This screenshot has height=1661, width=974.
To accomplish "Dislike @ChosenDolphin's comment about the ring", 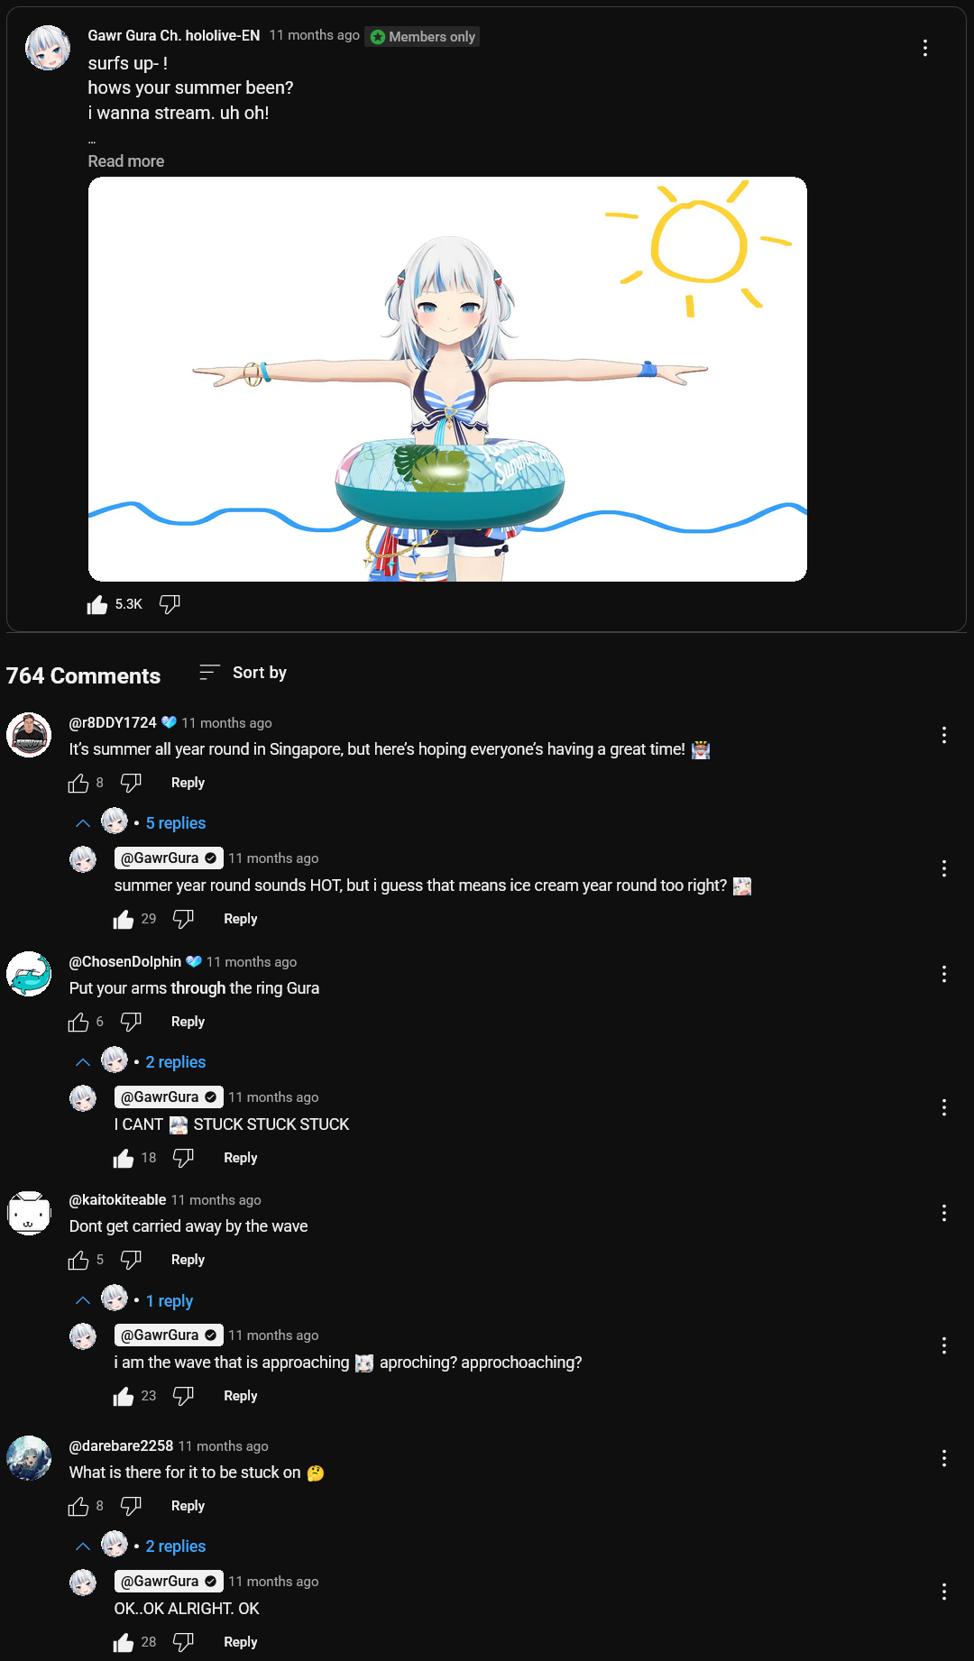I will 132,1022.
